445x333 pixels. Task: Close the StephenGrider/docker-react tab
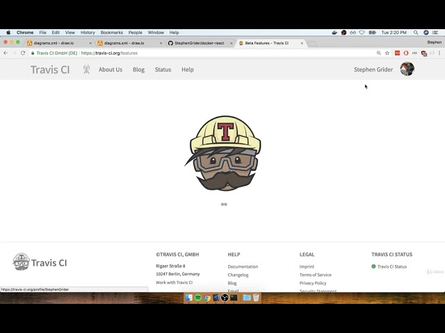232,43
